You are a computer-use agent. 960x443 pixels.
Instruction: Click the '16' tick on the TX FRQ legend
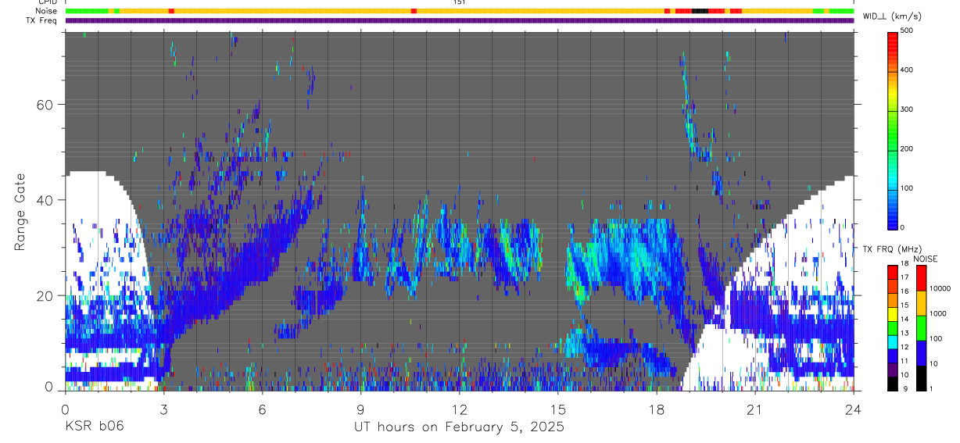coord(904,291)
